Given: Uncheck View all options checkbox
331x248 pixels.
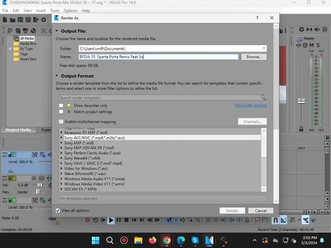Looking at the screenshot, I should 58,211.
